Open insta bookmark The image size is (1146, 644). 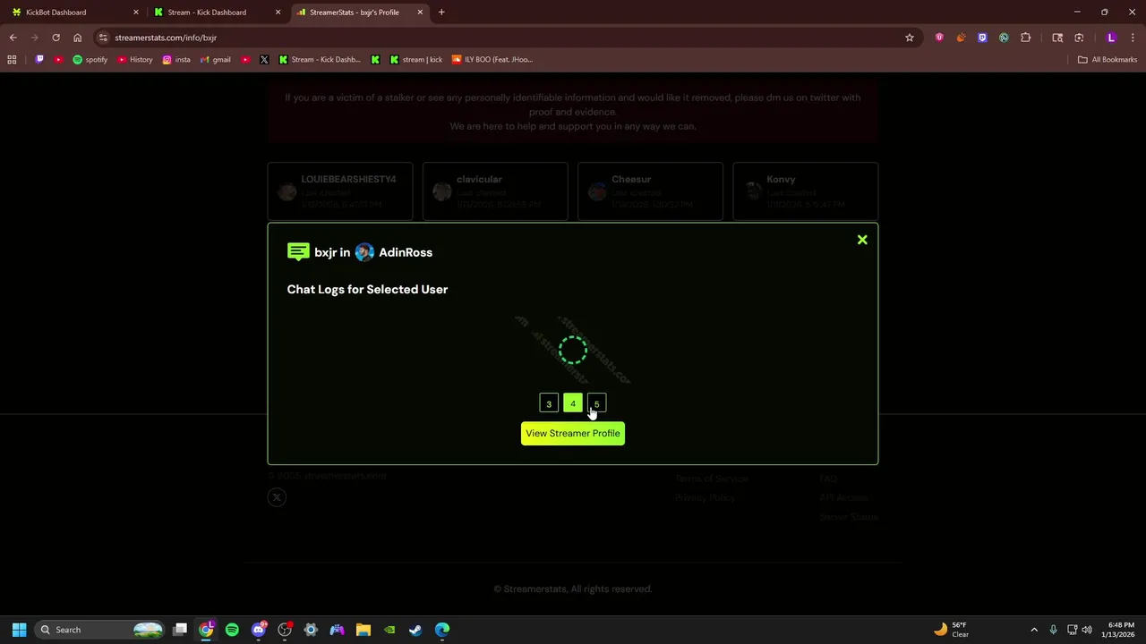click(176, 60)
